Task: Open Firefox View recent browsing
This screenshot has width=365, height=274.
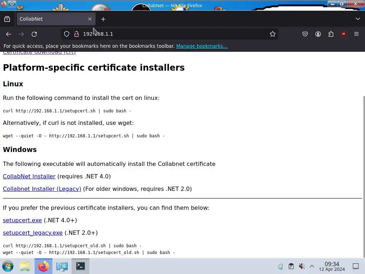Action: point(7,19)
